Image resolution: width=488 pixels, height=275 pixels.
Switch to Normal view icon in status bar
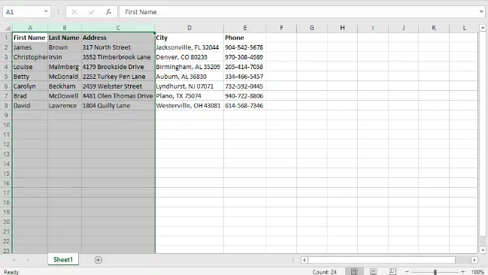(354, 271)
